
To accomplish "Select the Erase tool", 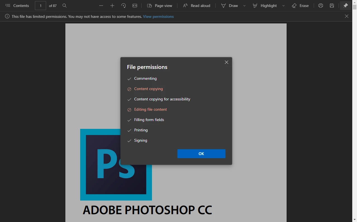I will [300, 6].
